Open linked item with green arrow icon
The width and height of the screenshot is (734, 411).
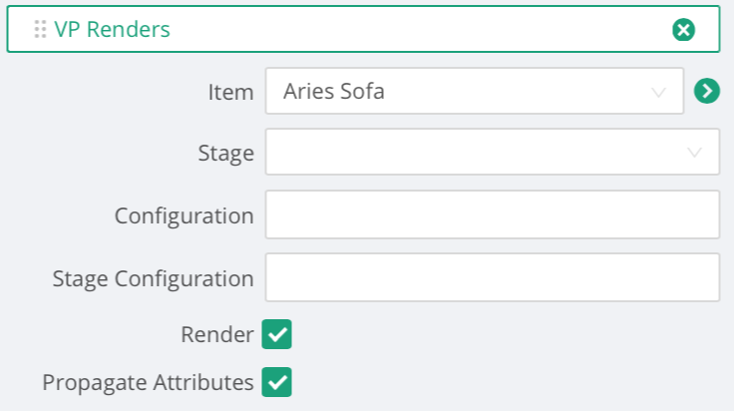point(707,91)
